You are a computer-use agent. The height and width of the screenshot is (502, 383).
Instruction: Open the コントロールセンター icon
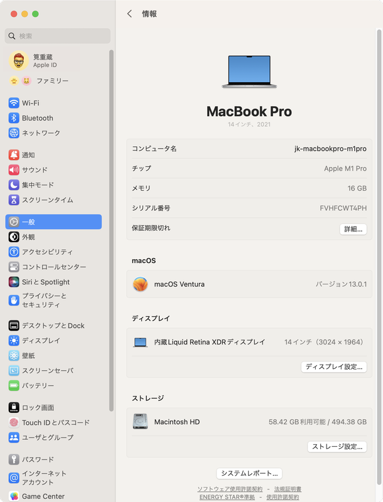pos(14,267)
